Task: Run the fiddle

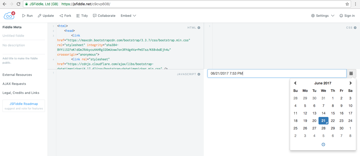Action: click(x=27, y=16)
